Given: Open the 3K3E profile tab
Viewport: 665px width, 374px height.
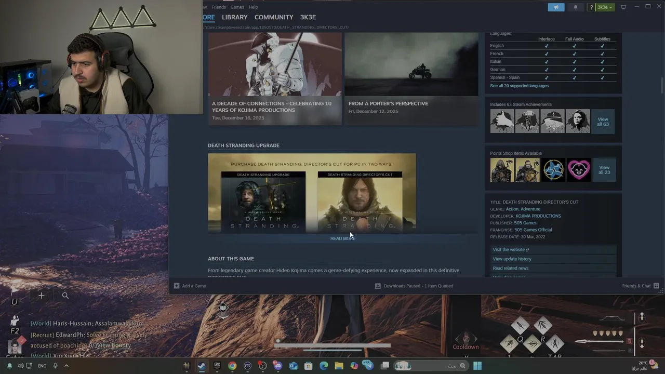Looking at the screenshot, I should pyautogui.click(x=308, y=17).
